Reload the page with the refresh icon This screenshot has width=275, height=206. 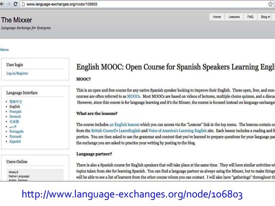[16, 4]
